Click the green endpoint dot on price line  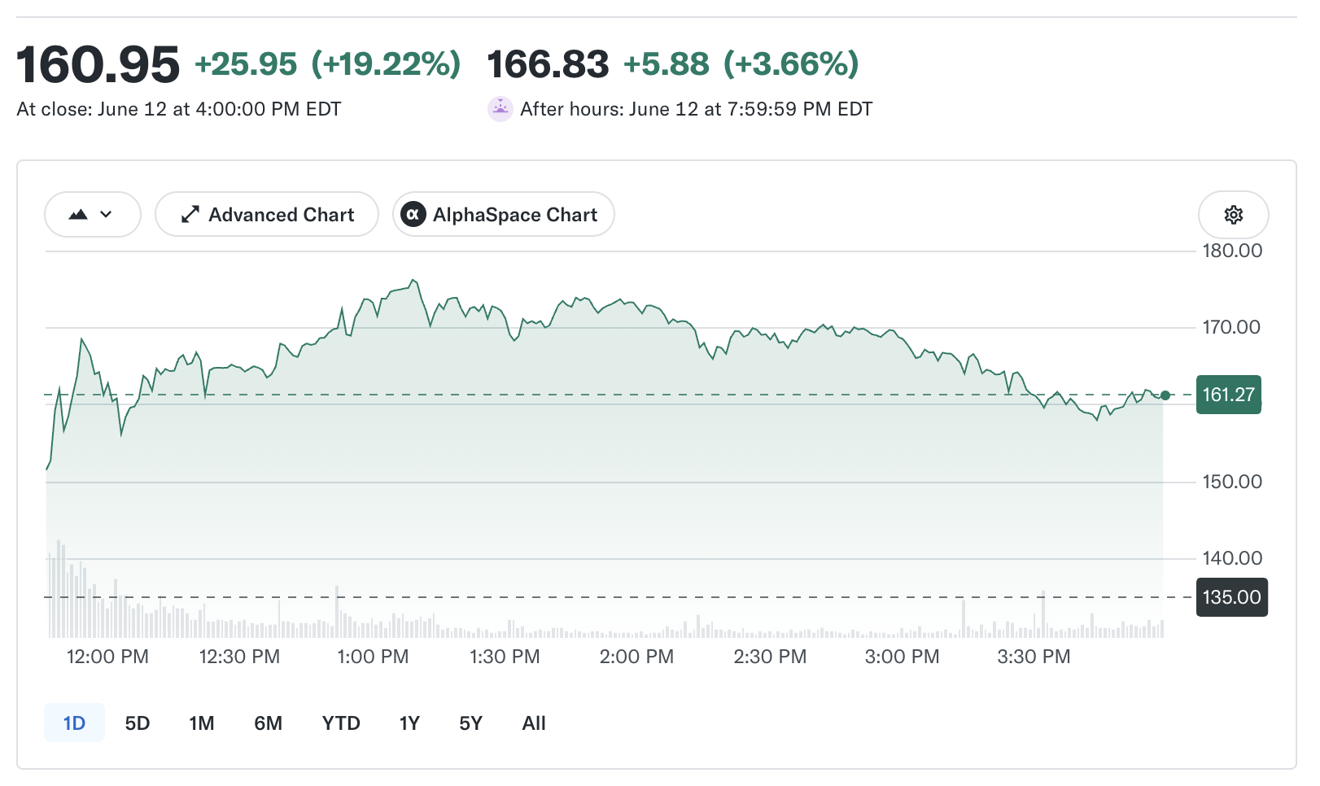tap(1165, 395)
